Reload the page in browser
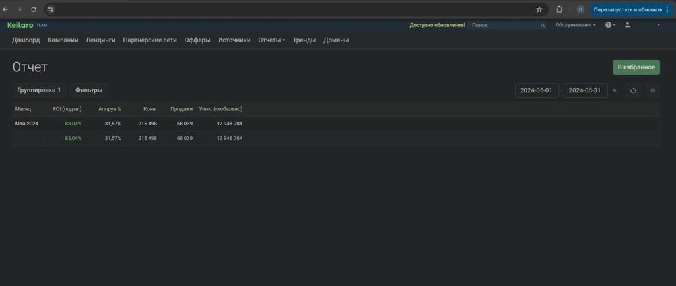This screenshot has height=286, width=676. point(34,9)
